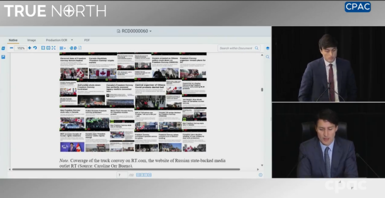Zoom out with the minus icon
385x198 pixels.
[11, 48]
